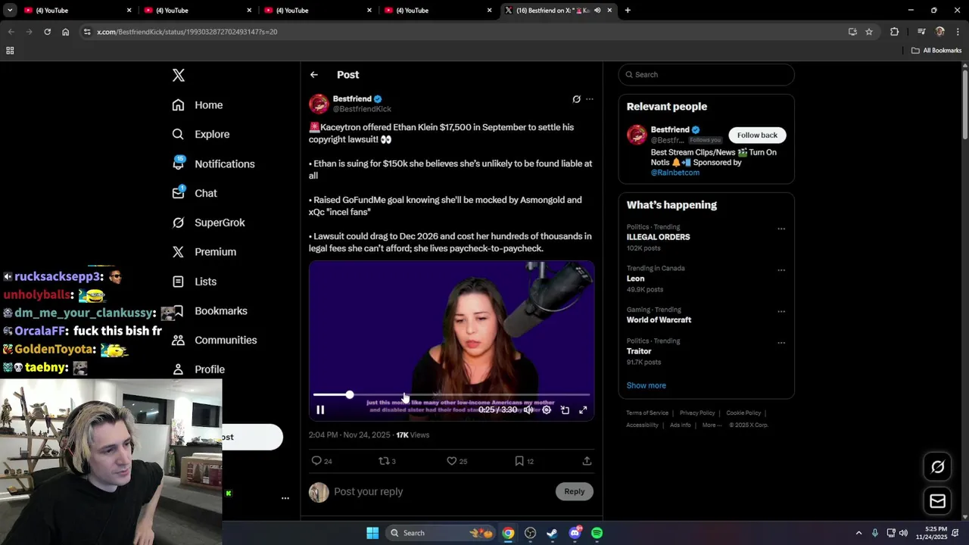969x545 pixels.
Task: Mute the video sound
Action: click(x=528, y=410)
